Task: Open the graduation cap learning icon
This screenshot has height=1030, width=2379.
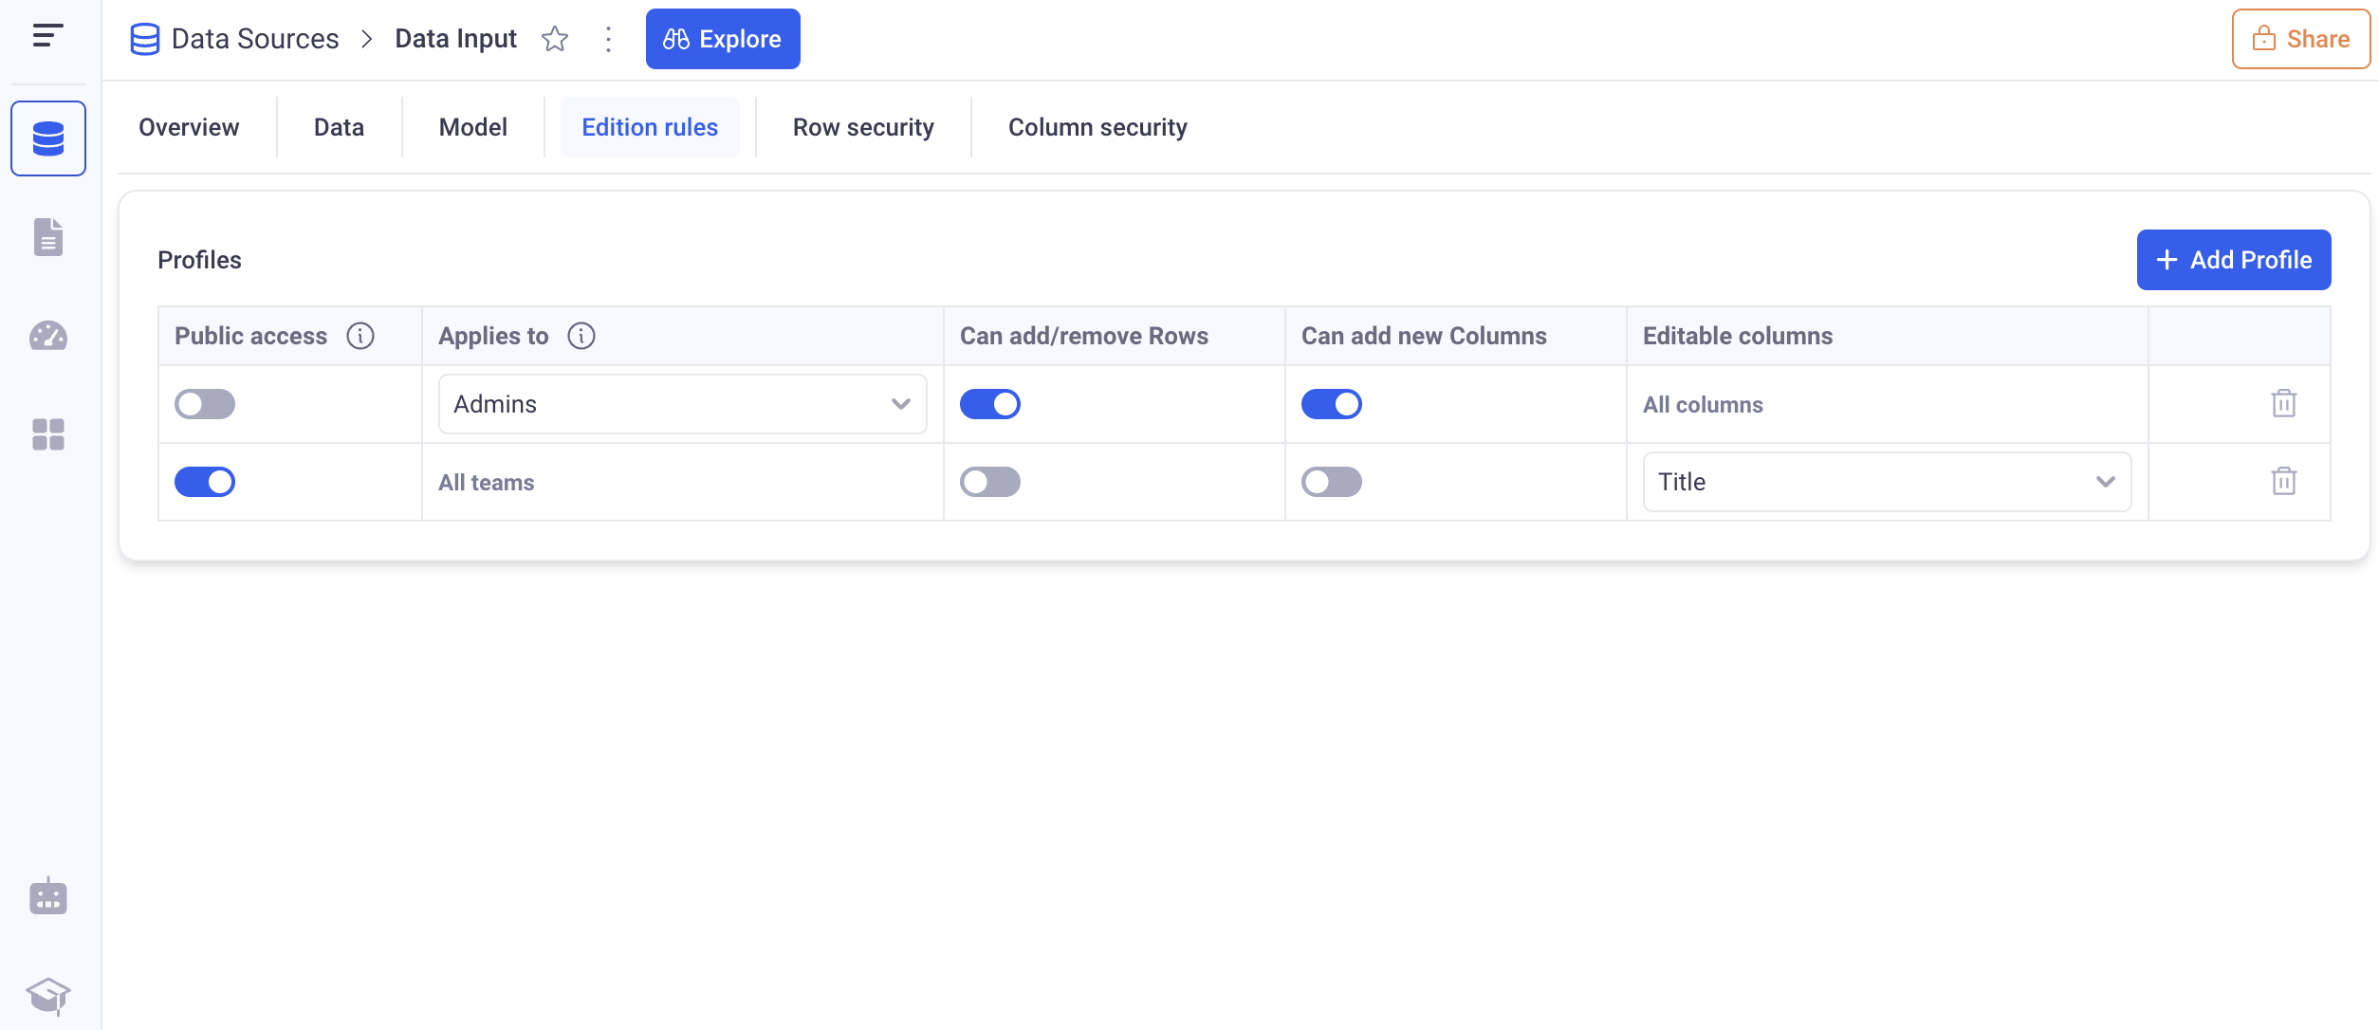Action: click(48, 995)
